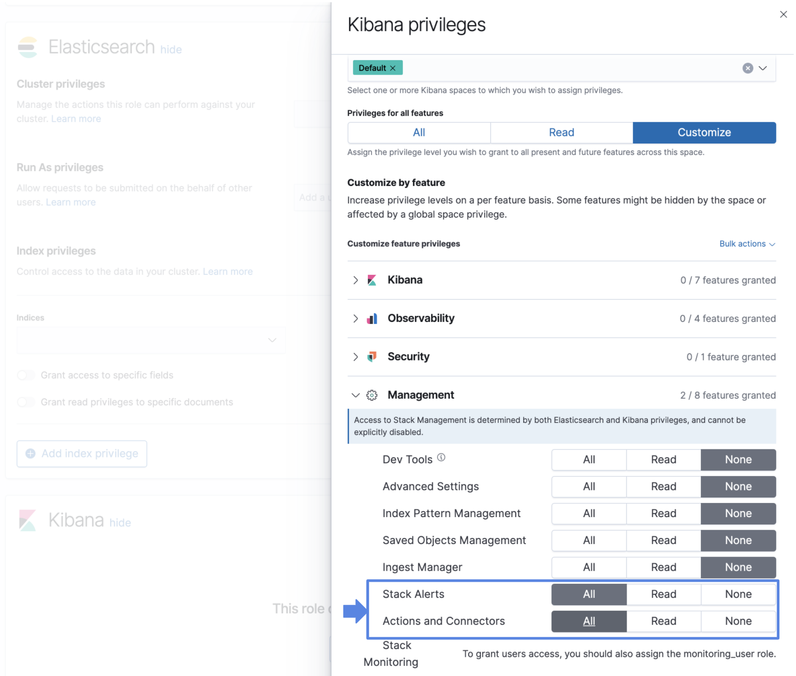Choose Customize privileges for all features

point(704,133)
